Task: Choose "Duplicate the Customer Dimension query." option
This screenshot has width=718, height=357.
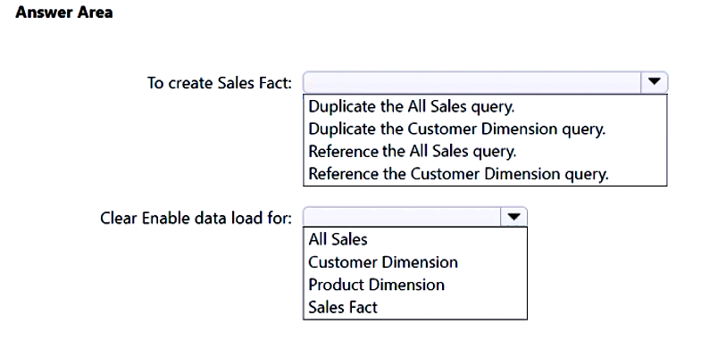Action: click(456, 129)
